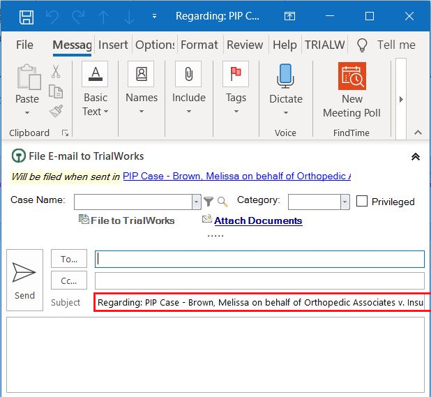Click the New Meeting Poll icon
The image size is (431, 397).
pyautogui.click(x=352, y=76)
